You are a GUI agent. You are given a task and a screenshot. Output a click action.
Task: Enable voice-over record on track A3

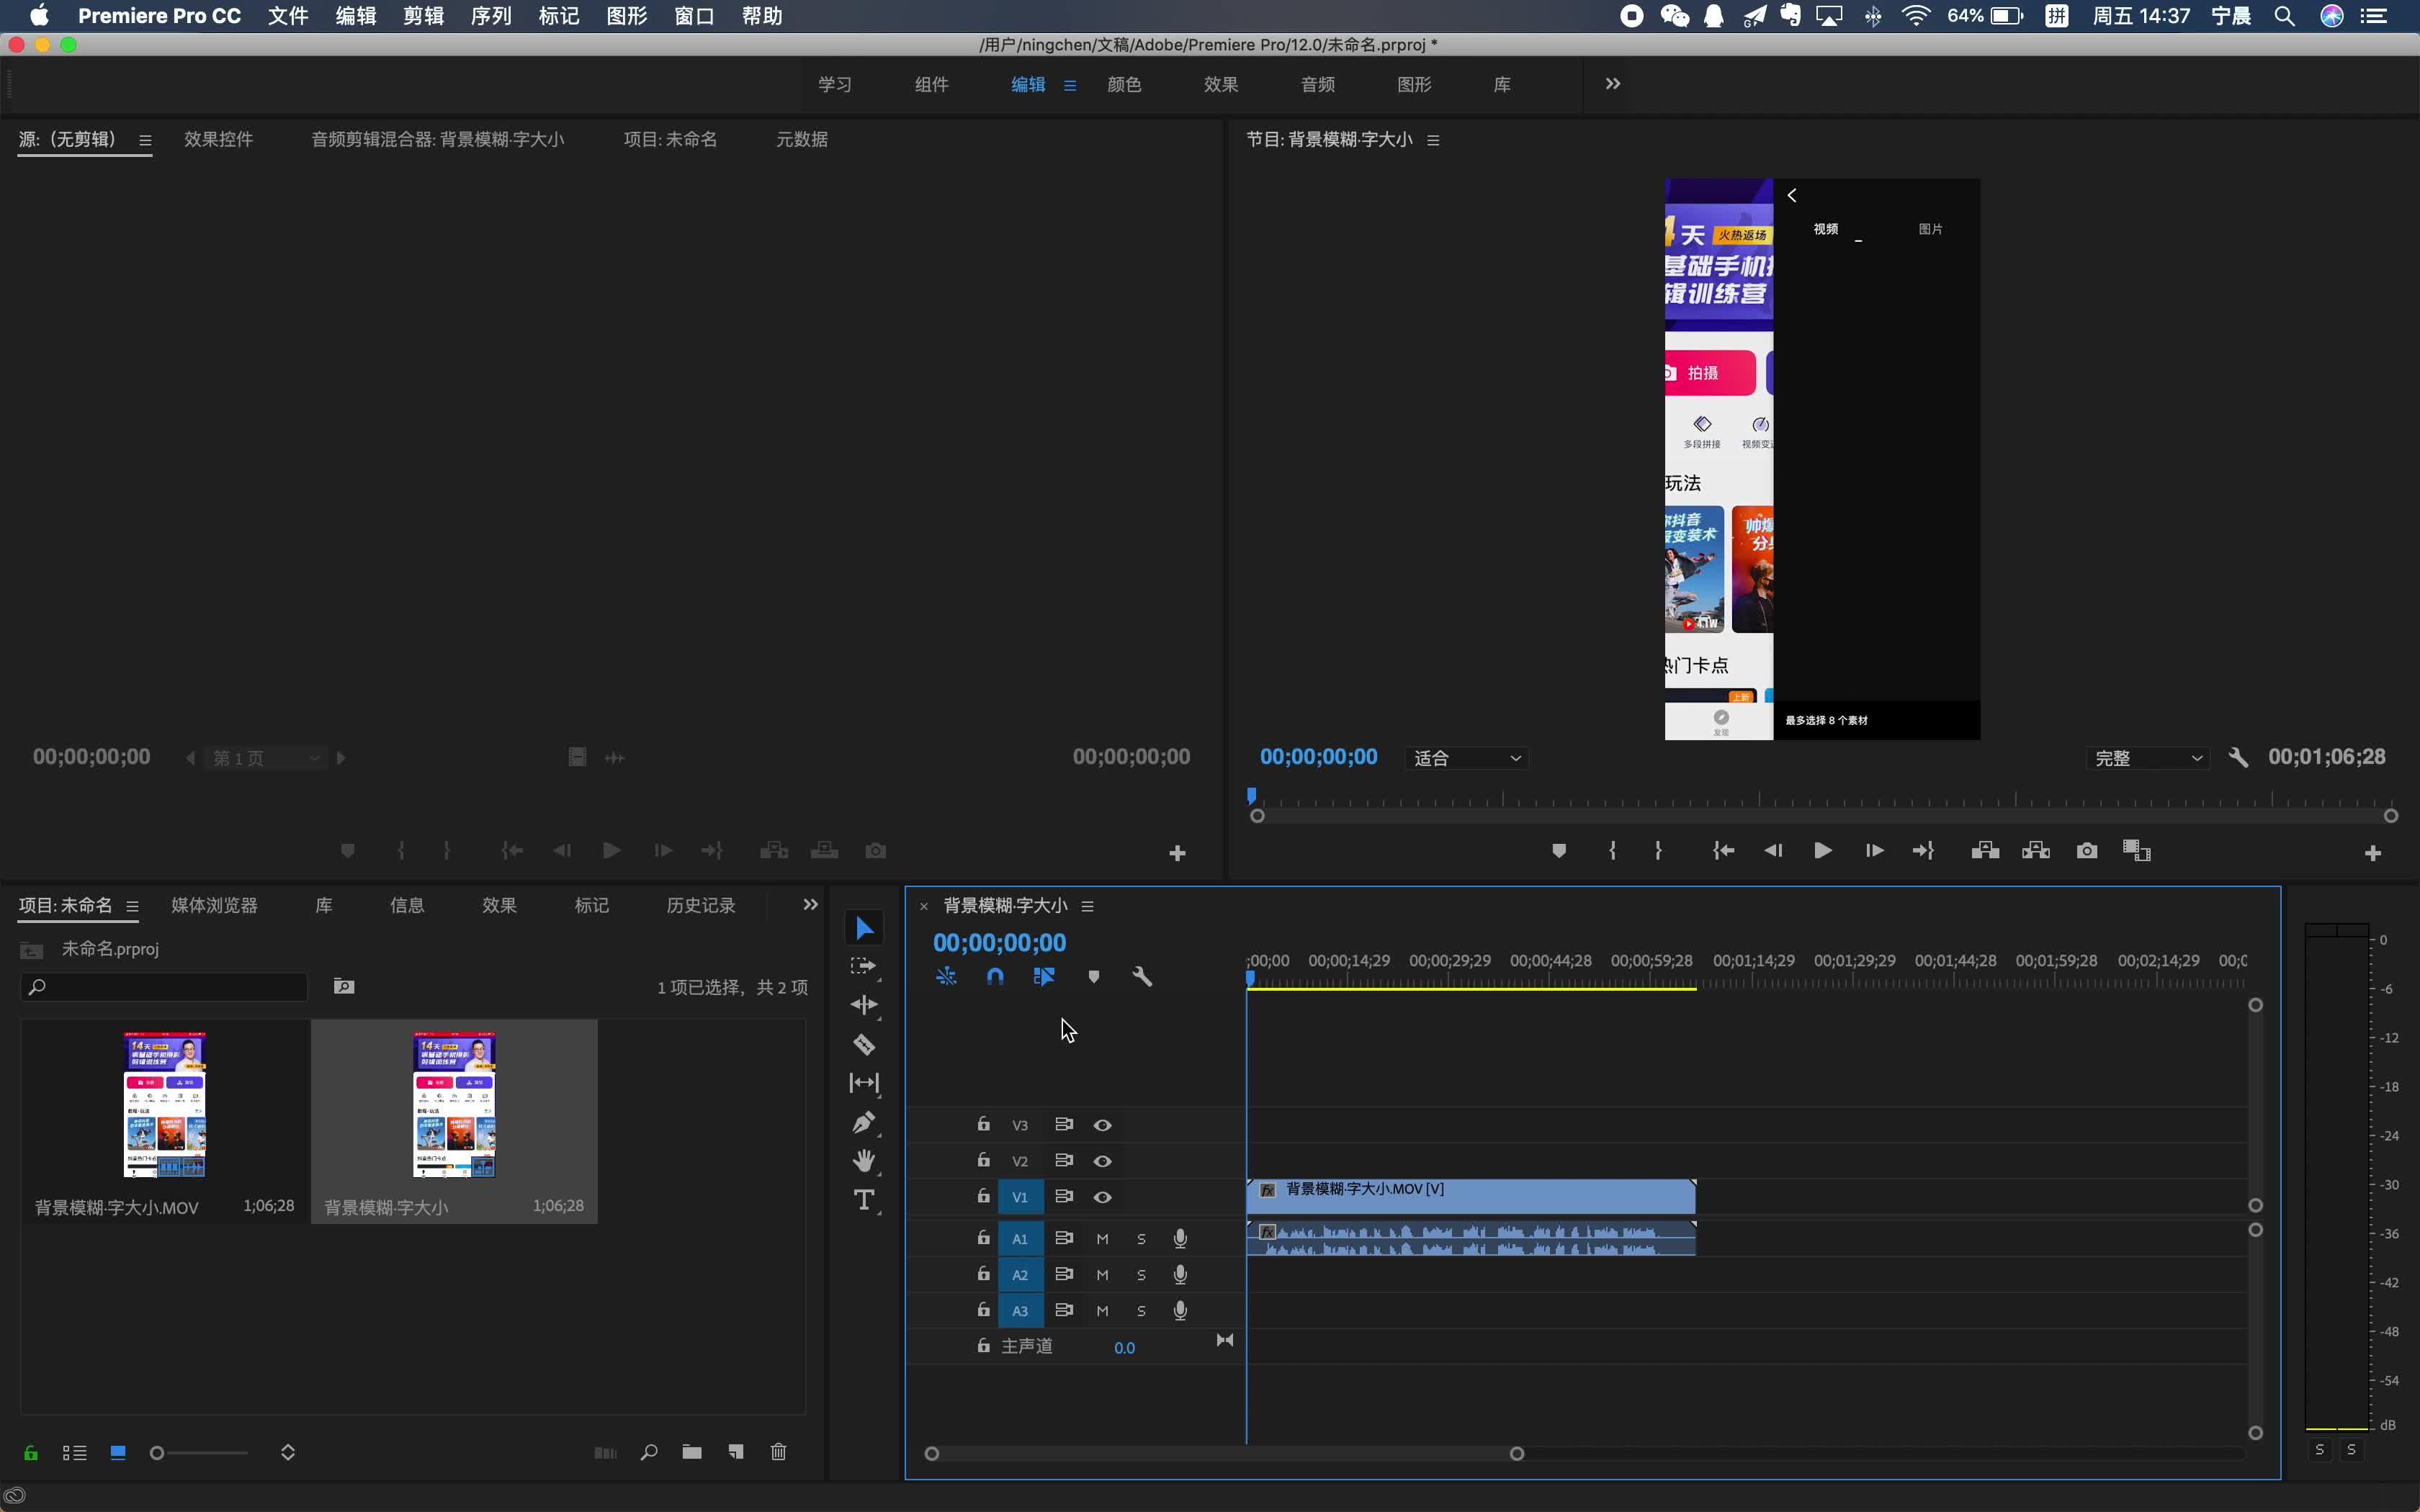coord(1180,1311)
